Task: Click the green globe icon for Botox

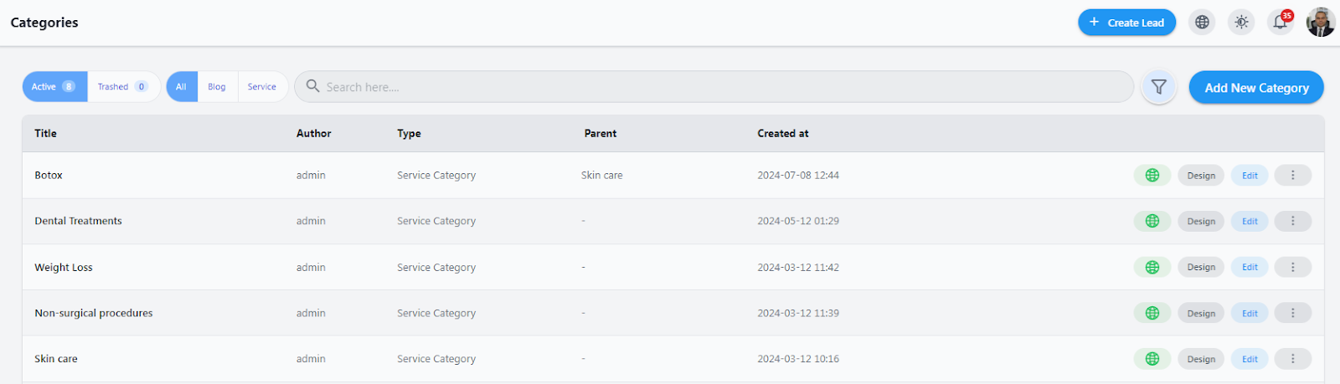Action: coord(1152,176)
